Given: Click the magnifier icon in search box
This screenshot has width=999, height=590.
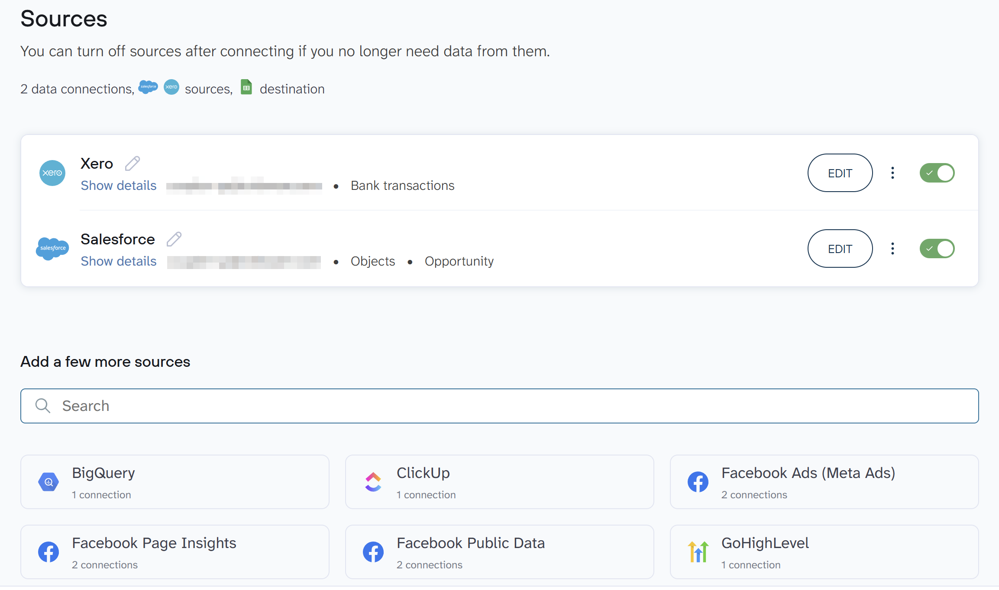Looking at the screenshot, I should tap(43, 406).
